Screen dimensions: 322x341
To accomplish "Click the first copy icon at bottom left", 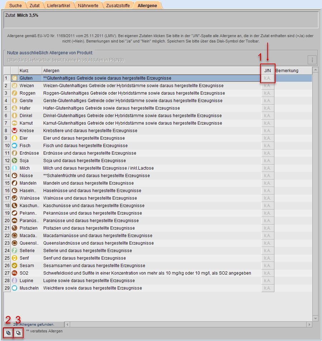I will point(8,333).
